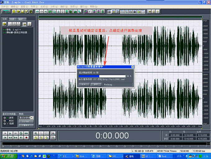This screenshot has width=211, height=159.
Task: Open the 效果 menu in menu bar
Action: tap(34, 6)
